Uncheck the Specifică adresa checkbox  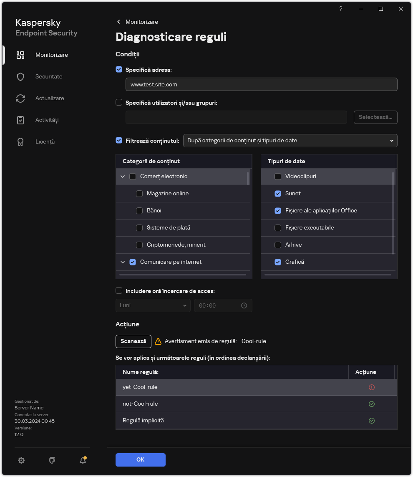[x=119, y=70]
